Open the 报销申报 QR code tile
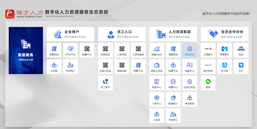The image size is (257, 129). click(x=122, y=67)
